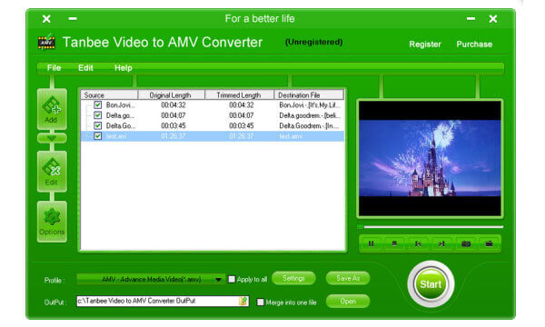545x327 pixels.
Task: Click the OutPut path text field
Action: (158, 301)
